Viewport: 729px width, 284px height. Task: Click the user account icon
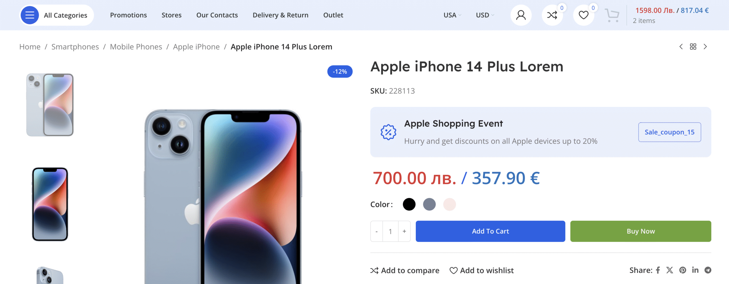click(521, 15)
